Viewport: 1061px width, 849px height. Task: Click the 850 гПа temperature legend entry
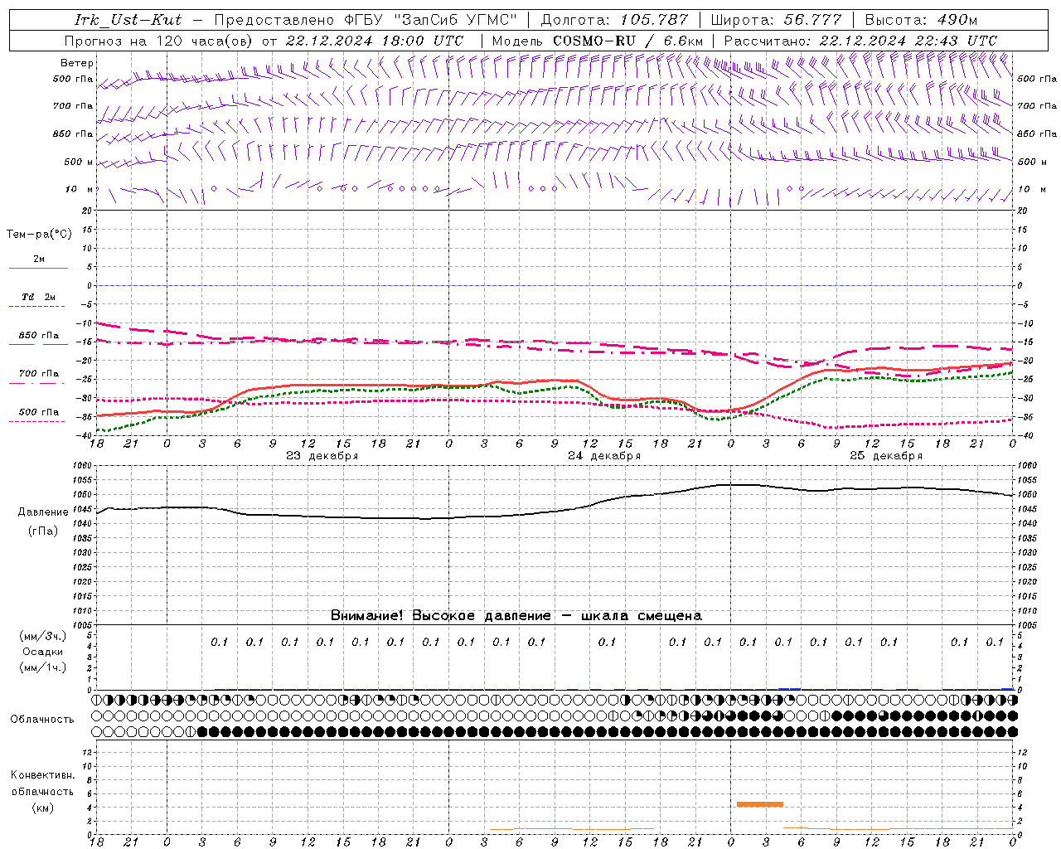tap(39, 336)
